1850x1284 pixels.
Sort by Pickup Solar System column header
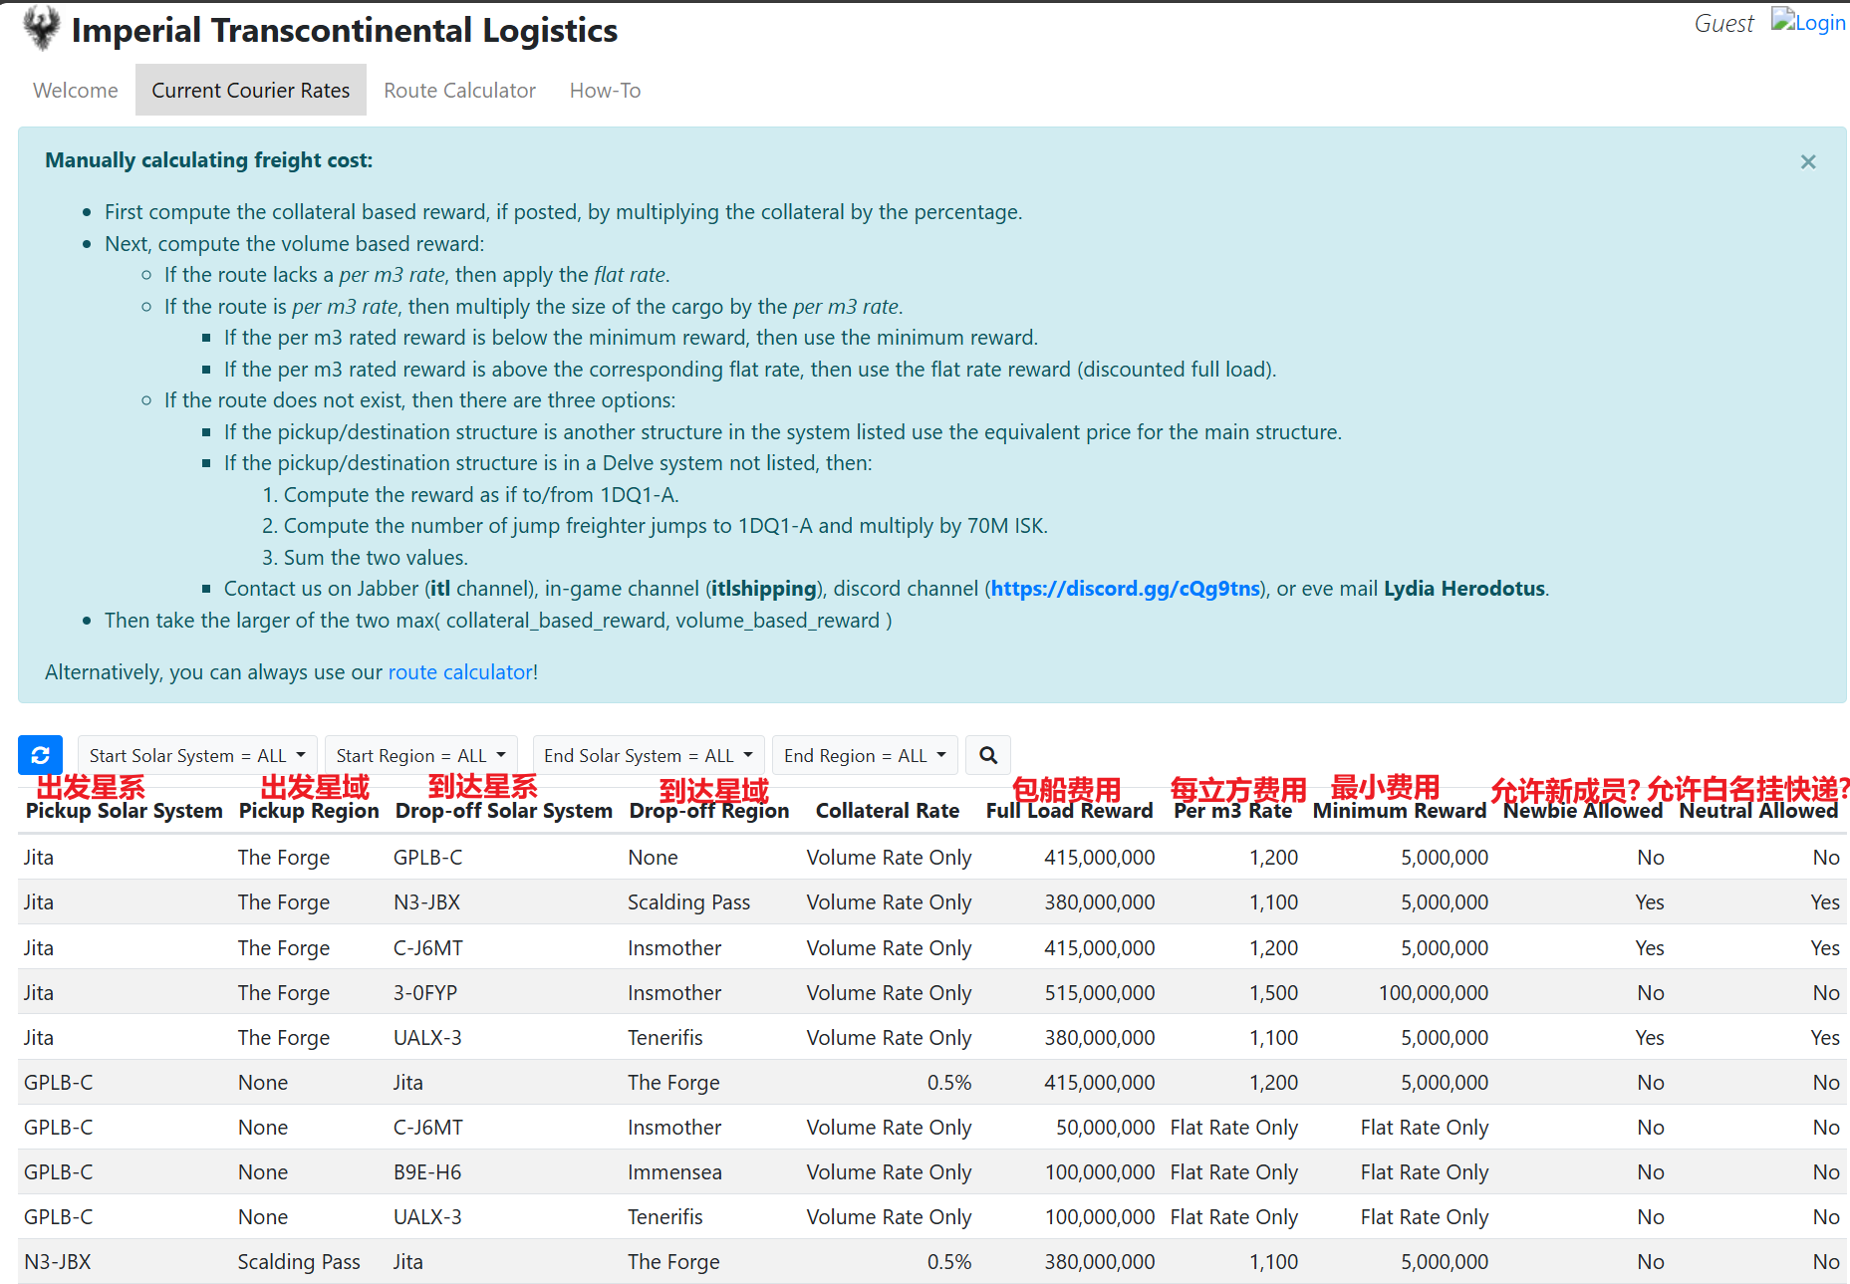coord(124,811)
